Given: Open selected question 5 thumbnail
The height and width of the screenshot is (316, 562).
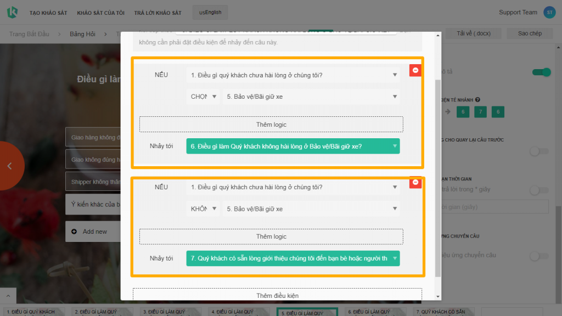Looking at the screenshot, I should [307, 312].
